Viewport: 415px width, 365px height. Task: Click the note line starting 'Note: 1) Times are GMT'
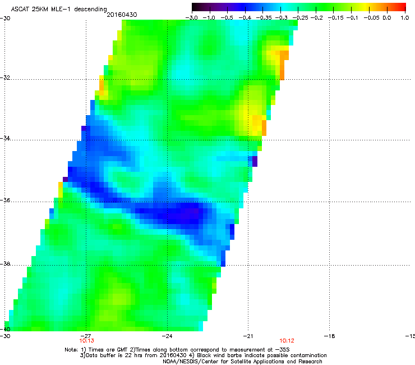coord(177,350)
